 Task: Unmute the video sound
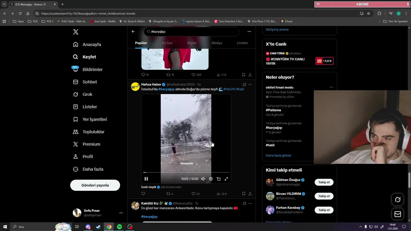point(203,179)
